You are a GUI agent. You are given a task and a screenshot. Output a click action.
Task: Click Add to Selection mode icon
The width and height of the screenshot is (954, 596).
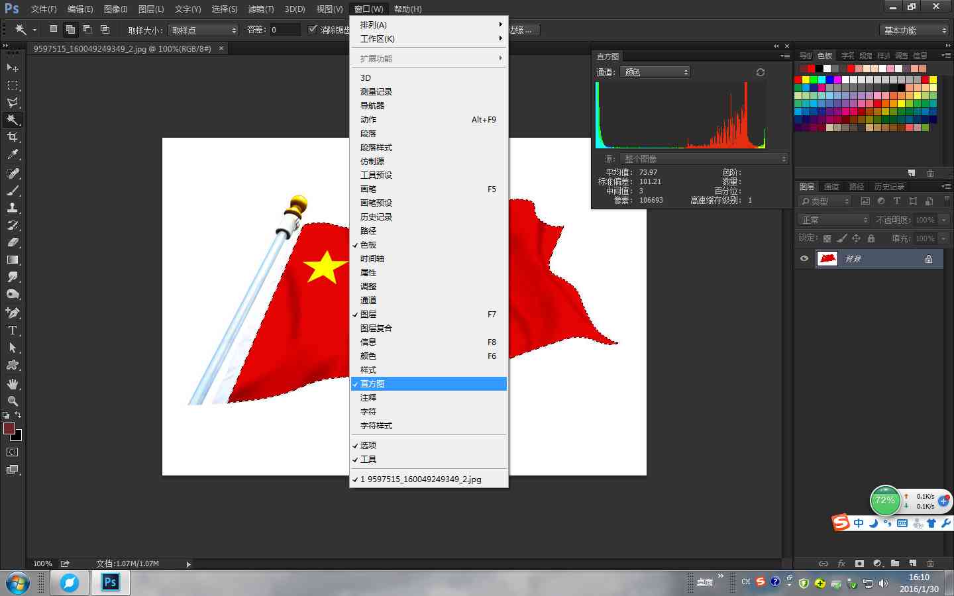tap(70, 29)
